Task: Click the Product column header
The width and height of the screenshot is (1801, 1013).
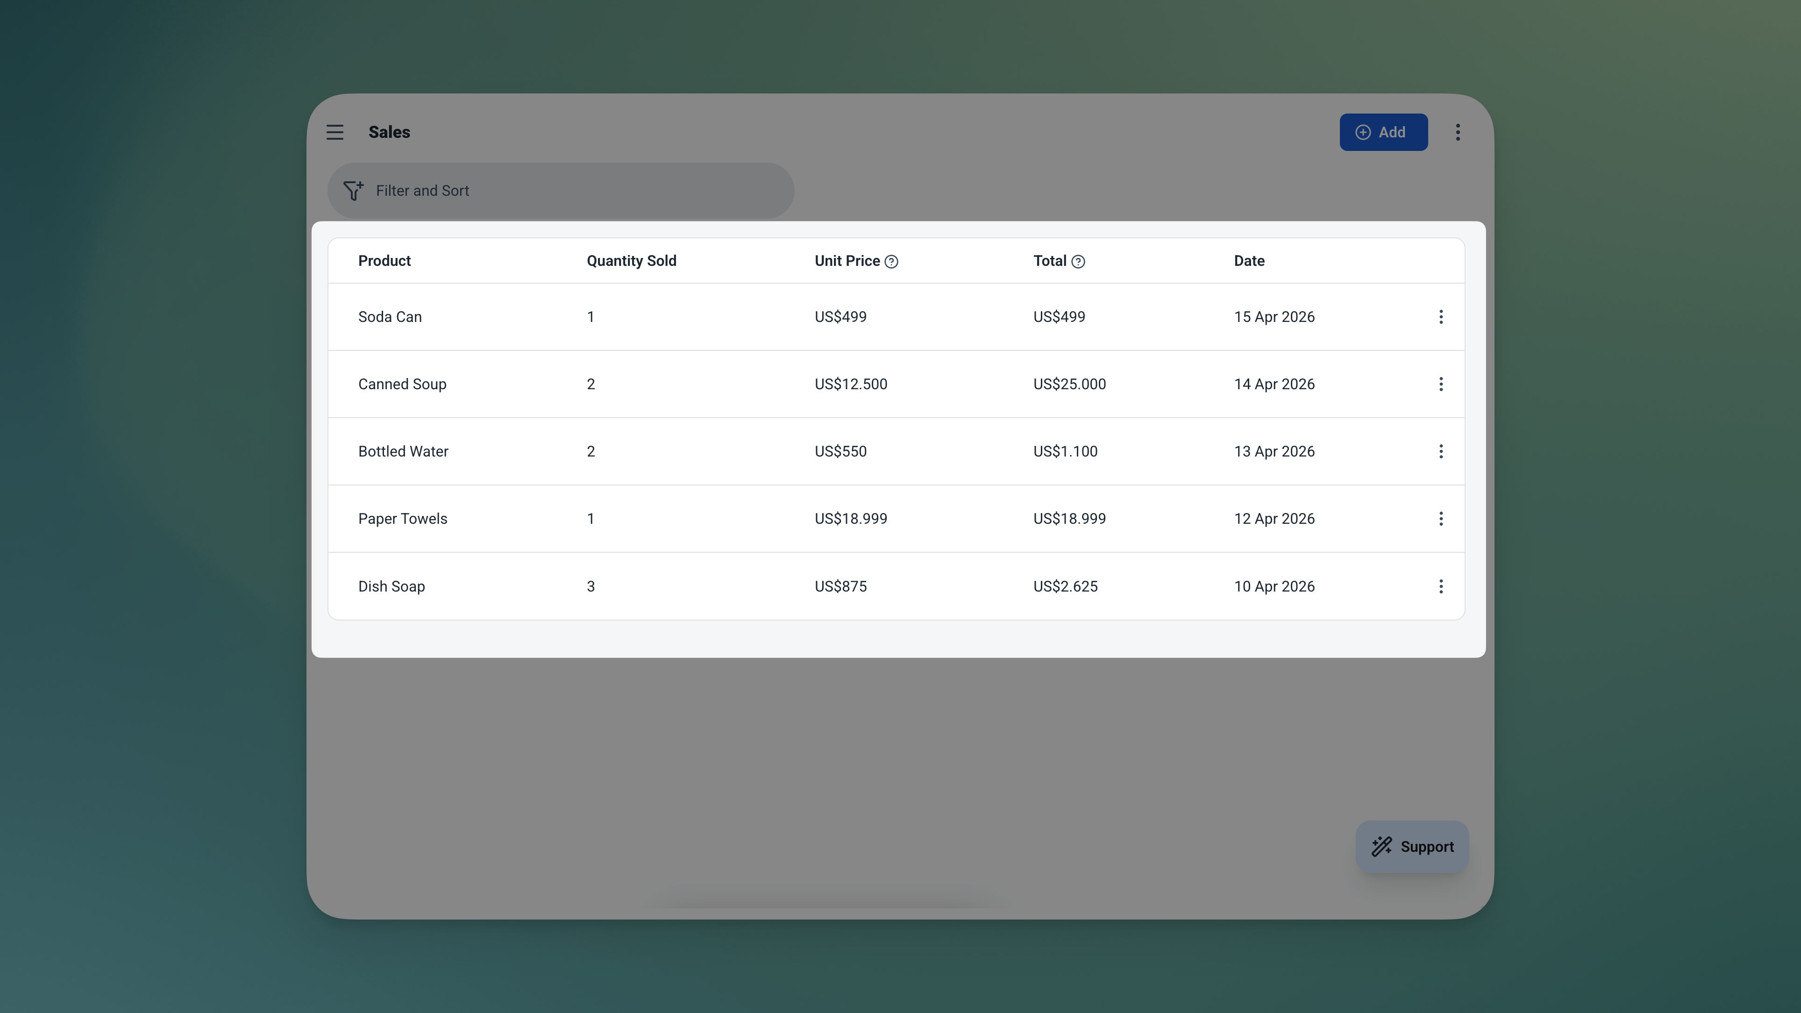Action: tap(384, 261)
